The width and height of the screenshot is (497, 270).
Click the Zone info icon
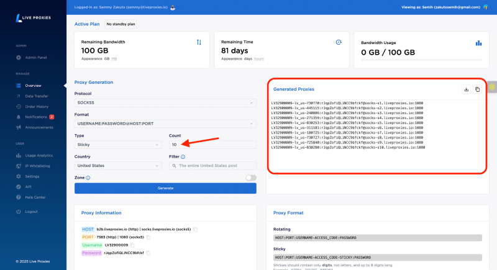pyautogui.click(x=88, y=178)
